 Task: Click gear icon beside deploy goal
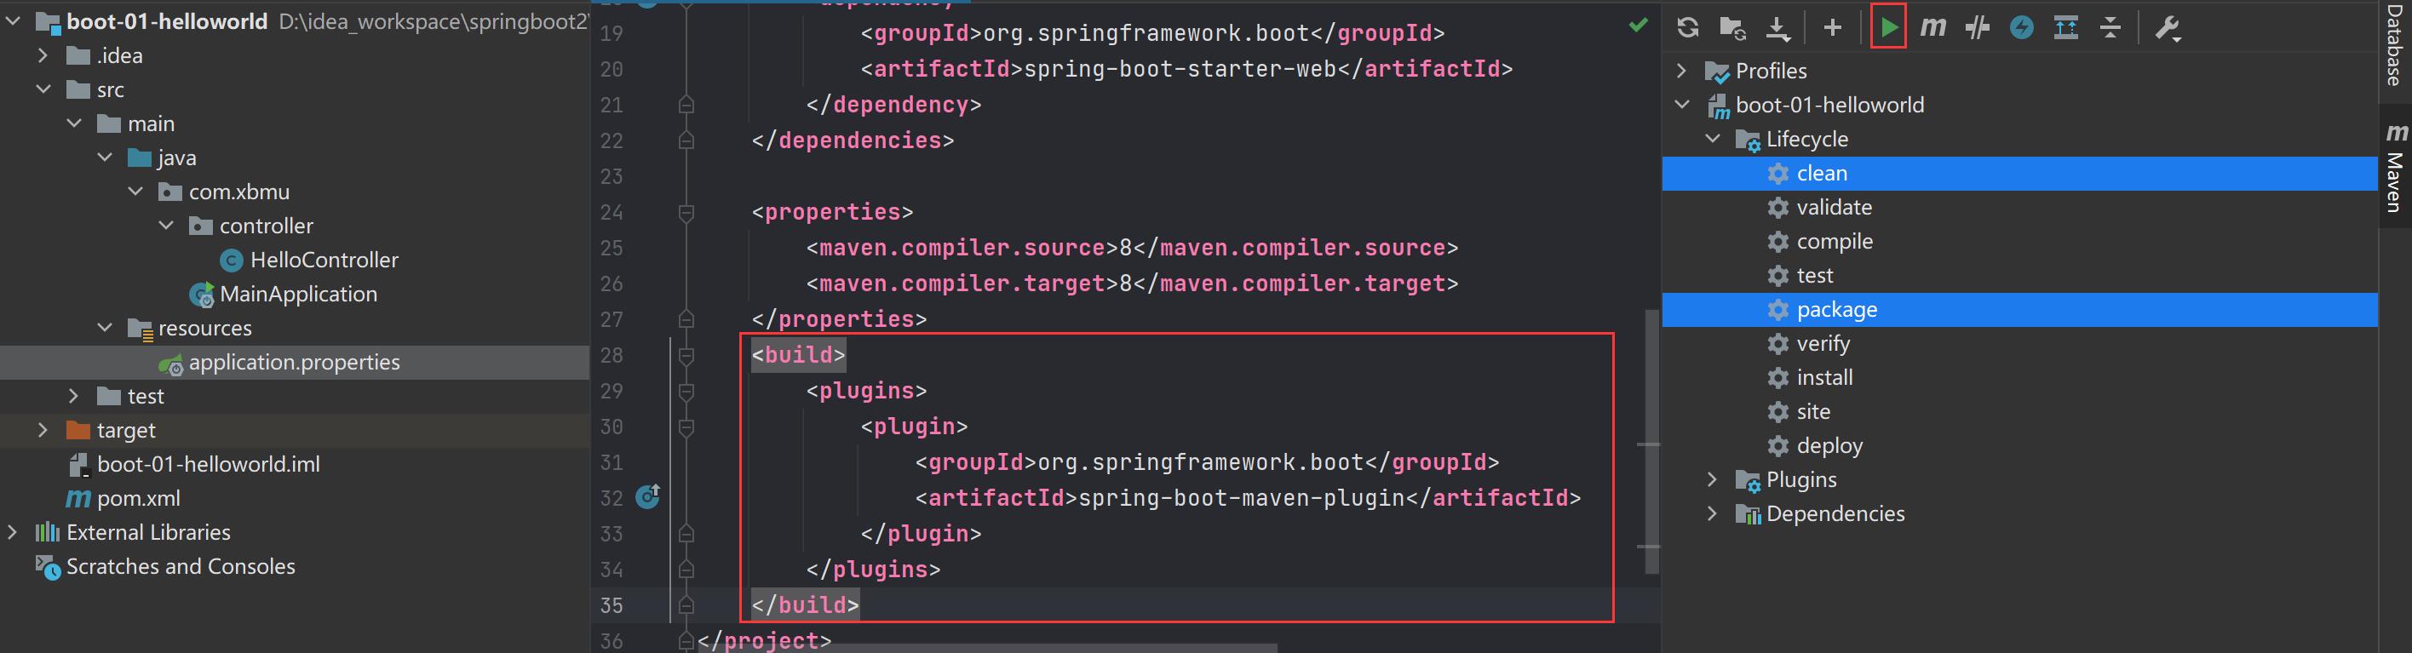(1777, 445)
